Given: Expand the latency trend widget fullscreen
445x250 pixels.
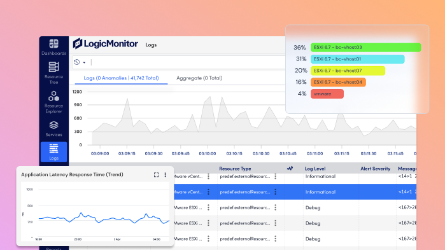Looking at the screenshot, I should click(x=156, y=175).
